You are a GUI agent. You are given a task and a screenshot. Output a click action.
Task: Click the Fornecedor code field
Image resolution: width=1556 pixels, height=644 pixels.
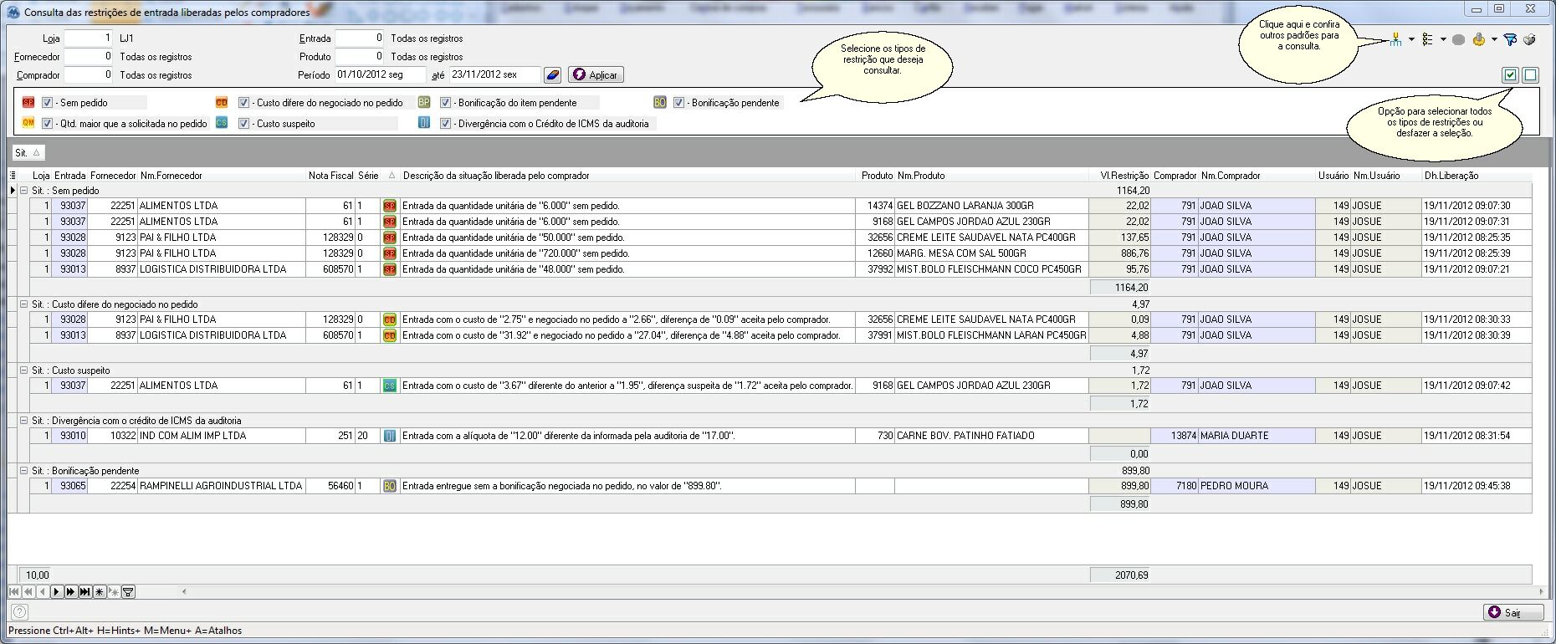click(88, 57)
